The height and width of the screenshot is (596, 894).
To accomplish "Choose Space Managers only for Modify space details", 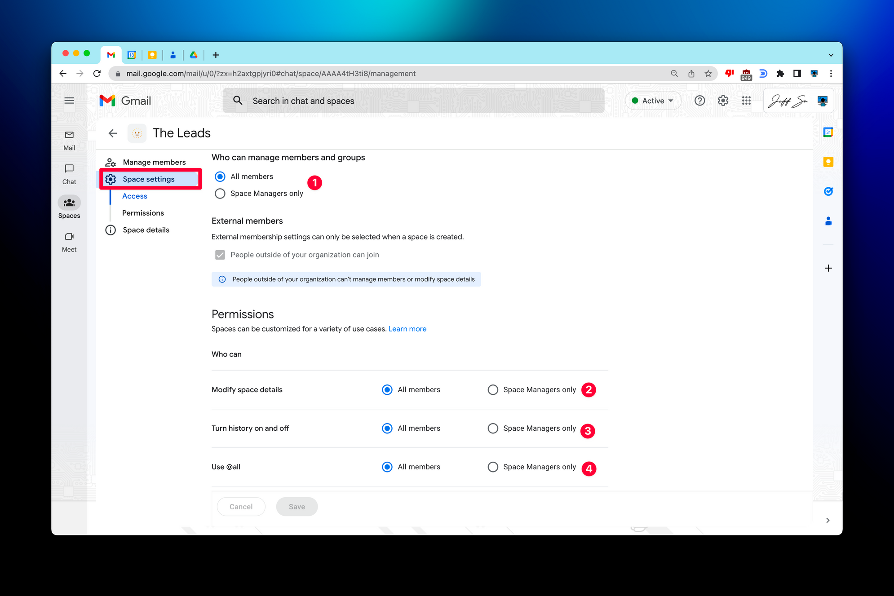I will point(493,390).
